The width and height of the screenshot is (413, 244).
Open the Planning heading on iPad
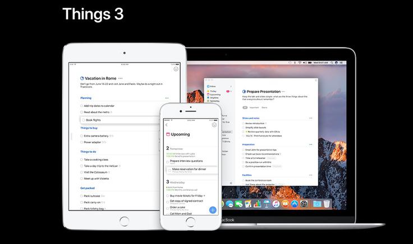point(86,98)
